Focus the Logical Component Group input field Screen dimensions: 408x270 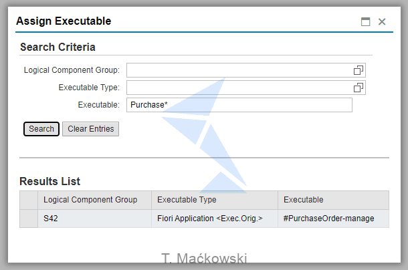pyautogui.click(x=239, y=70)
